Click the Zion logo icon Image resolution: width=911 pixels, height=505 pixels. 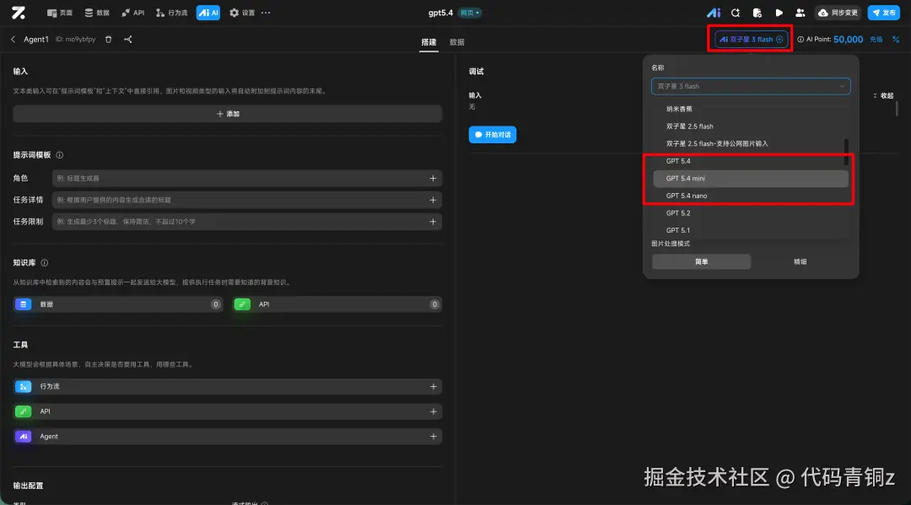pyautogui.click(x=19, y=12)
